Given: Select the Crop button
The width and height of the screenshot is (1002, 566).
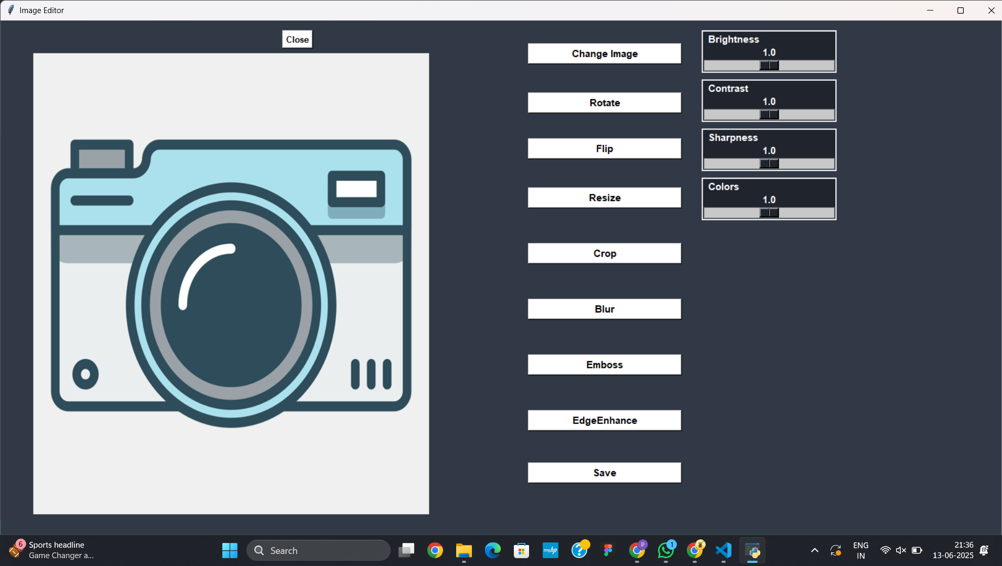Looking at the screenshot, I should (x=604, y=253).
